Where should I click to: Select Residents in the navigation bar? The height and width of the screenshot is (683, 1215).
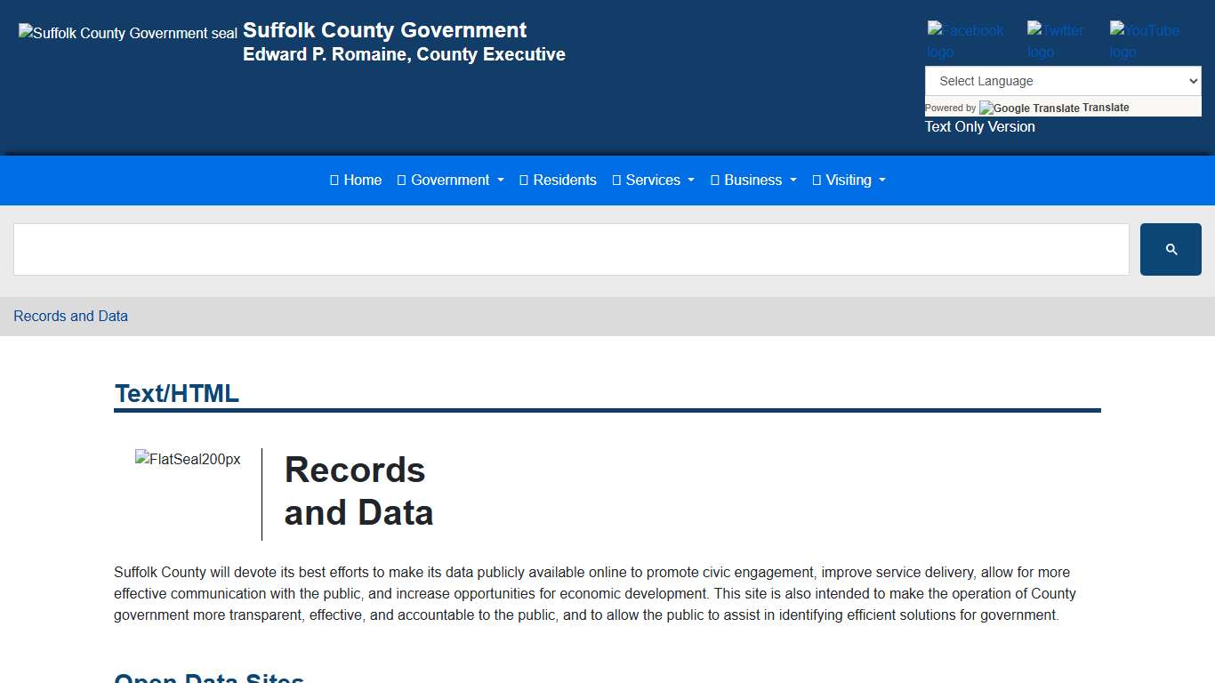558,180
